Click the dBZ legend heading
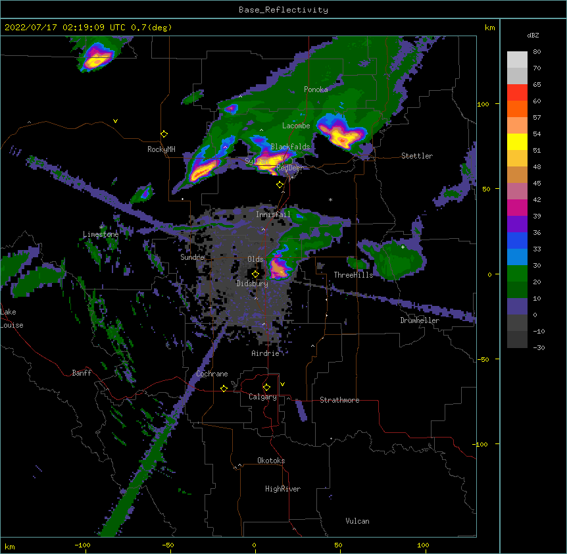This screenshot has width=567, height=554. click(x=533, y=36)
